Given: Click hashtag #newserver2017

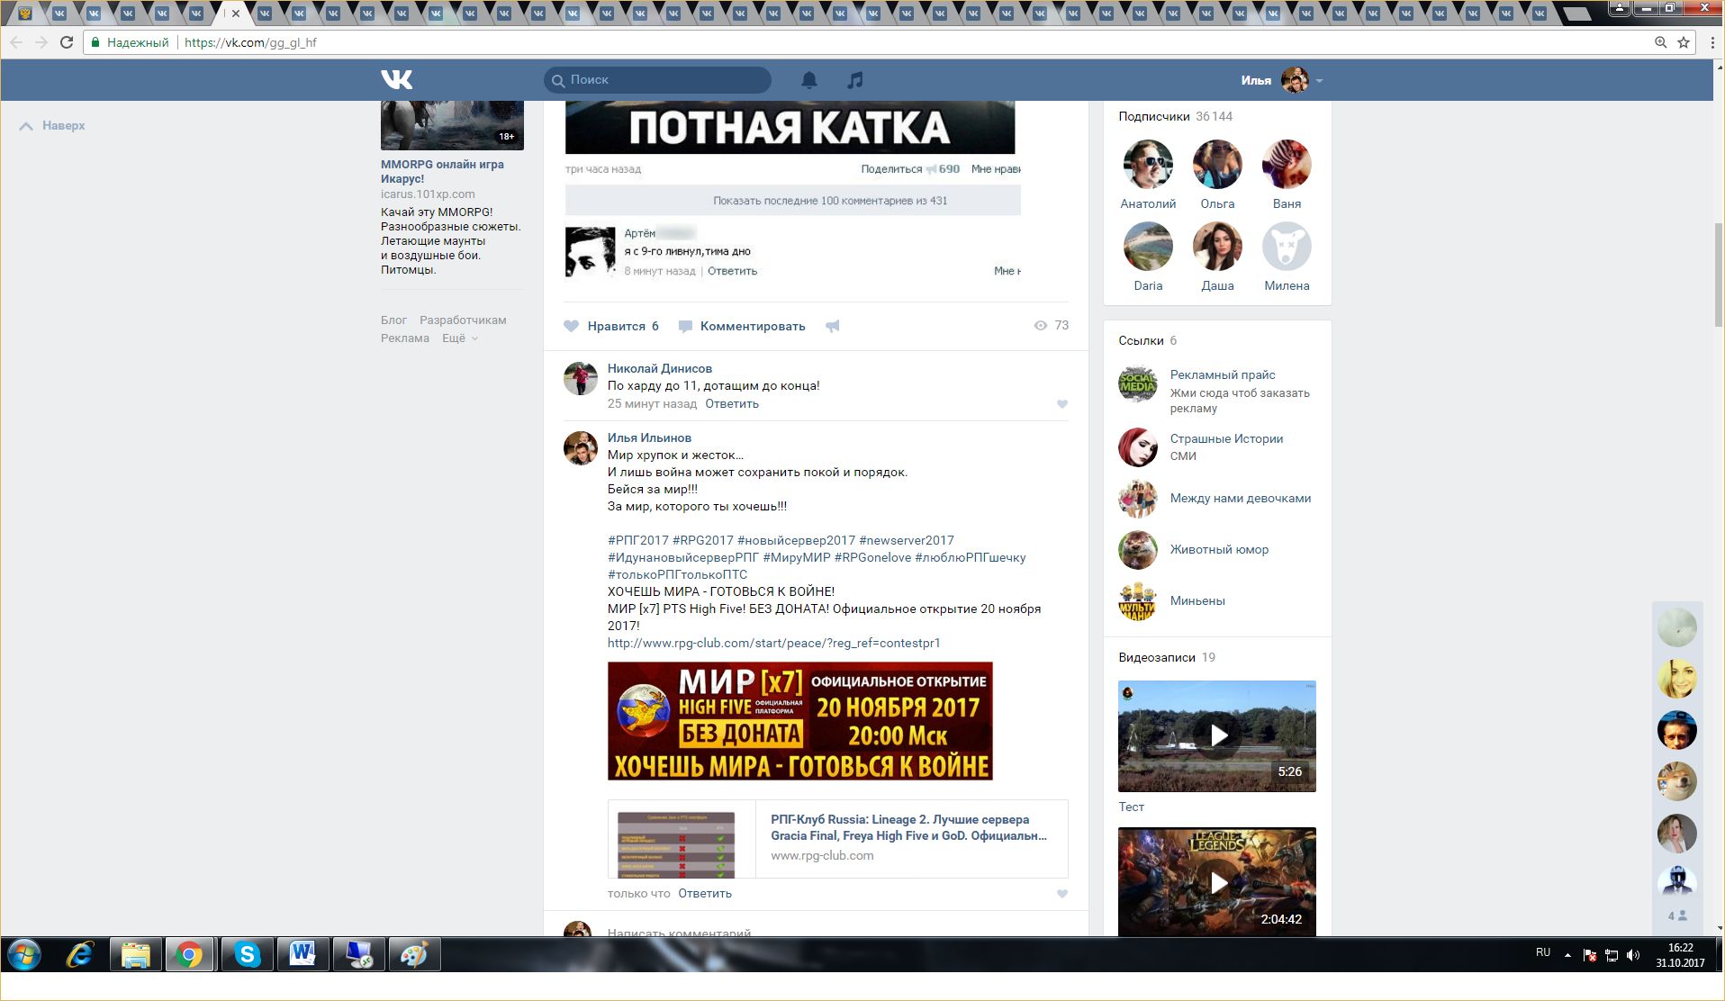Looking at the screenshot, I should [907, 540].
